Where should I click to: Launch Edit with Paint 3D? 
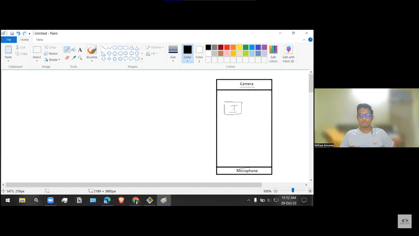289,54
